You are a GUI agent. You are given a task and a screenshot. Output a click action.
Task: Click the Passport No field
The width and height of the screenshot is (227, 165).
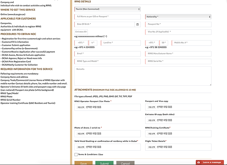pyautogui.click(x=178, y=25)
